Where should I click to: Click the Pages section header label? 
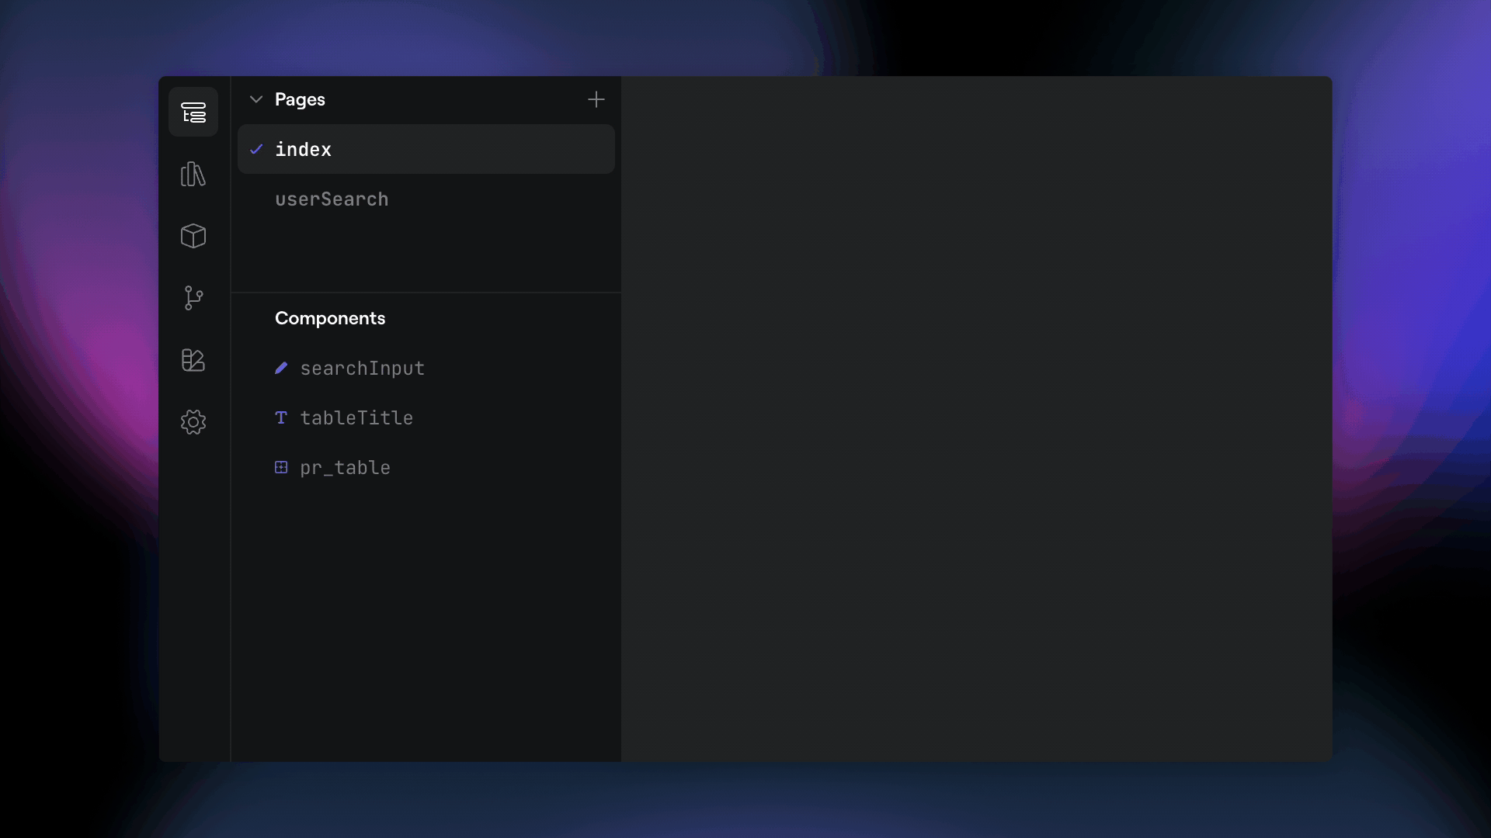click(x=300, y=99)
